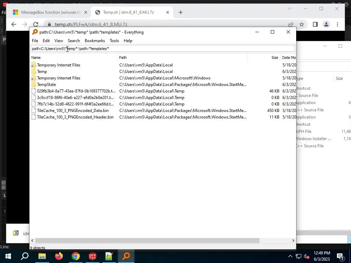Open network status tray icon
351x263 pixels.
click(299, 256)
